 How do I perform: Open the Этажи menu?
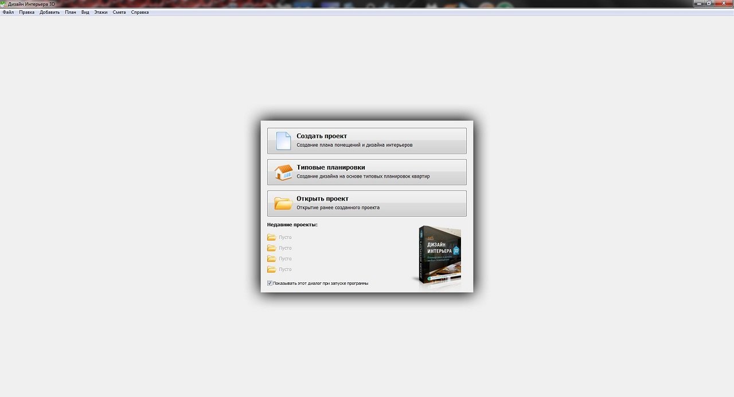pos(101,12)
